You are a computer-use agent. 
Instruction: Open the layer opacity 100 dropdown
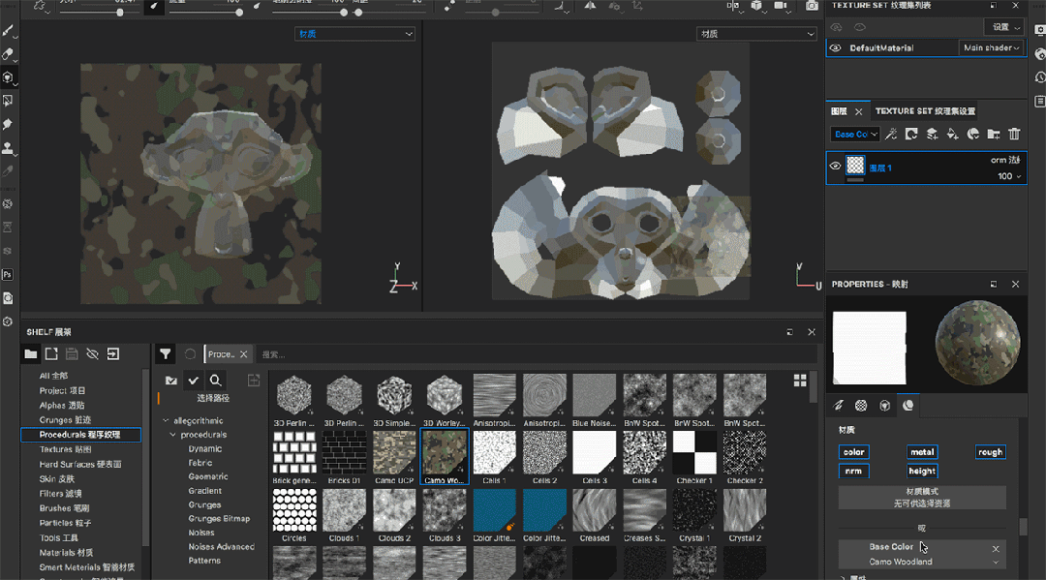[1009, 176]
